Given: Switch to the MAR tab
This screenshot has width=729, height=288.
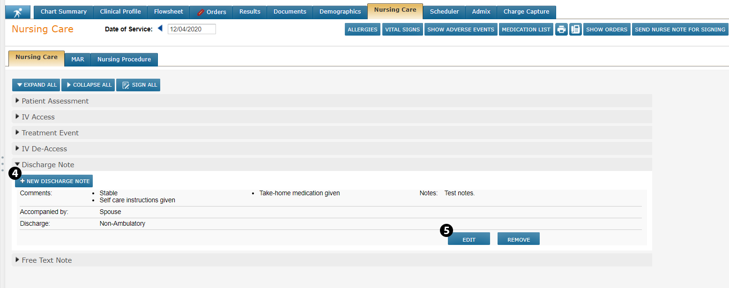Looking at the screenshot, I should (77, 59).
